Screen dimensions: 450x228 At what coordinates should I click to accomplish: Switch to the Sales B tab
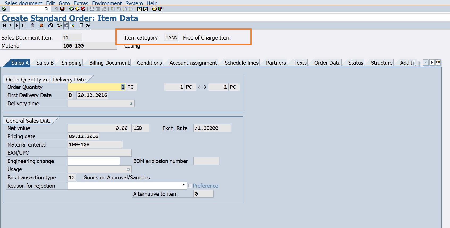coord(45,63)
